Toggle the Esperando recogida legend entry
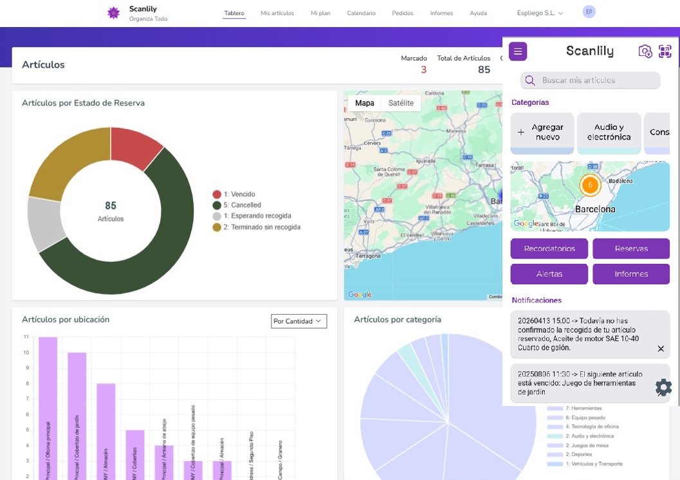The width and height of the screenshot is (680, 480). 252,216
